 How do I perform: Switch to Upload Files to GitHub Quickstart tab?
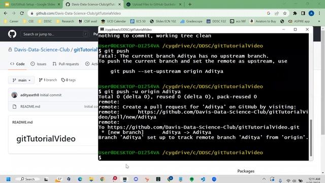click(x=153, y=5)
